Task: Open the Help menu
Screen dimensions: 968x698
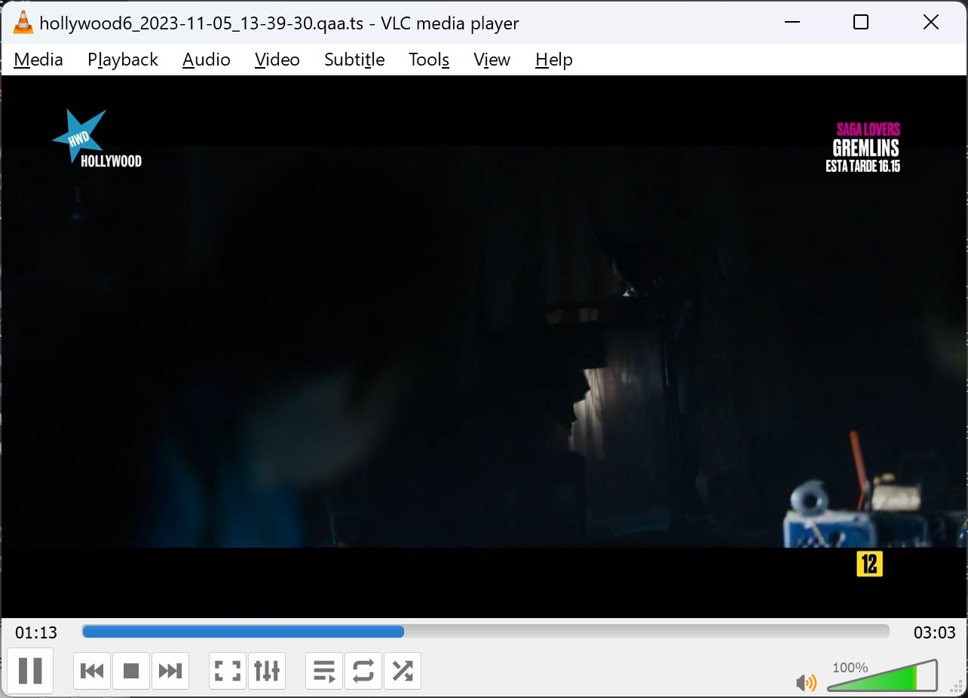Action: [554, 60]
